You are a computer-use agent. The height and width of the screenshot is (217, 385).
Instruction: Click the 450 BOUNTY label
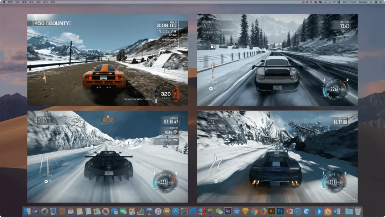pyautogui.click(x=53, y=23)
